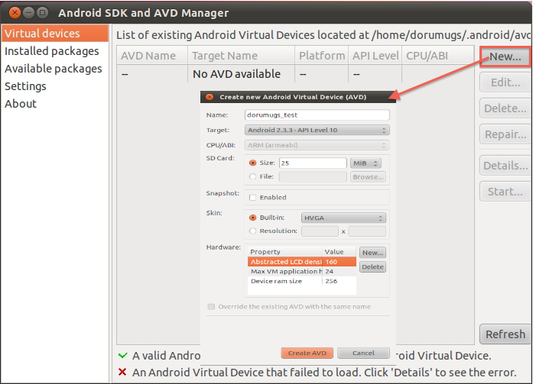
Task: Open the CPU/ABI ARM dropdown
Action: [x=317, y=145]
